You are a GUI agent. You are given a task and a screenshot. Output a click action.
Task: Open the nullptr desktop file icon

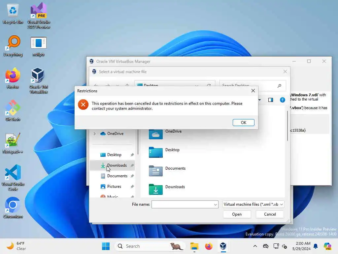click(x=38, y=46)
